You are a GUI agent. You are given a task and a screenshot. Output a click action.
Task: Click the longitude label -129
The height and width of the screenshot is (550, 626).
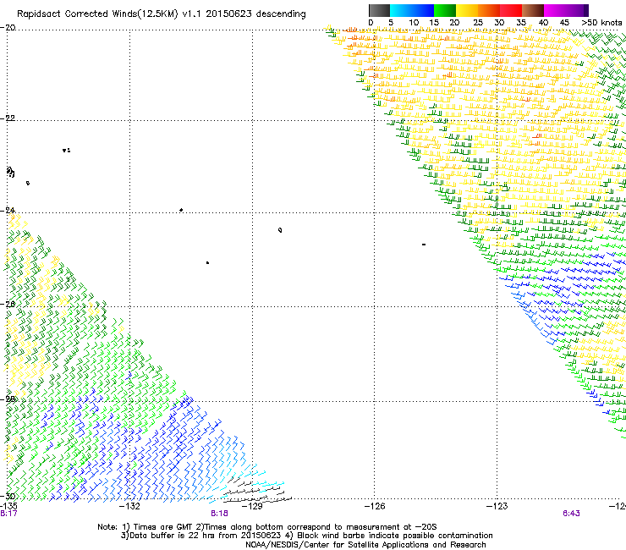(x=252, y=507)
